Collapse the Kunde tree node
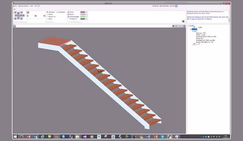243x141 pixels. pos(188,26)
